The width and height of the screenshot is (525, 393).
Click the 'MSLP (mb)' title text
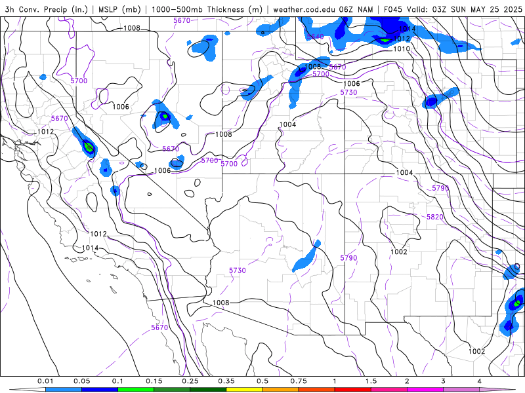[119, 9]
